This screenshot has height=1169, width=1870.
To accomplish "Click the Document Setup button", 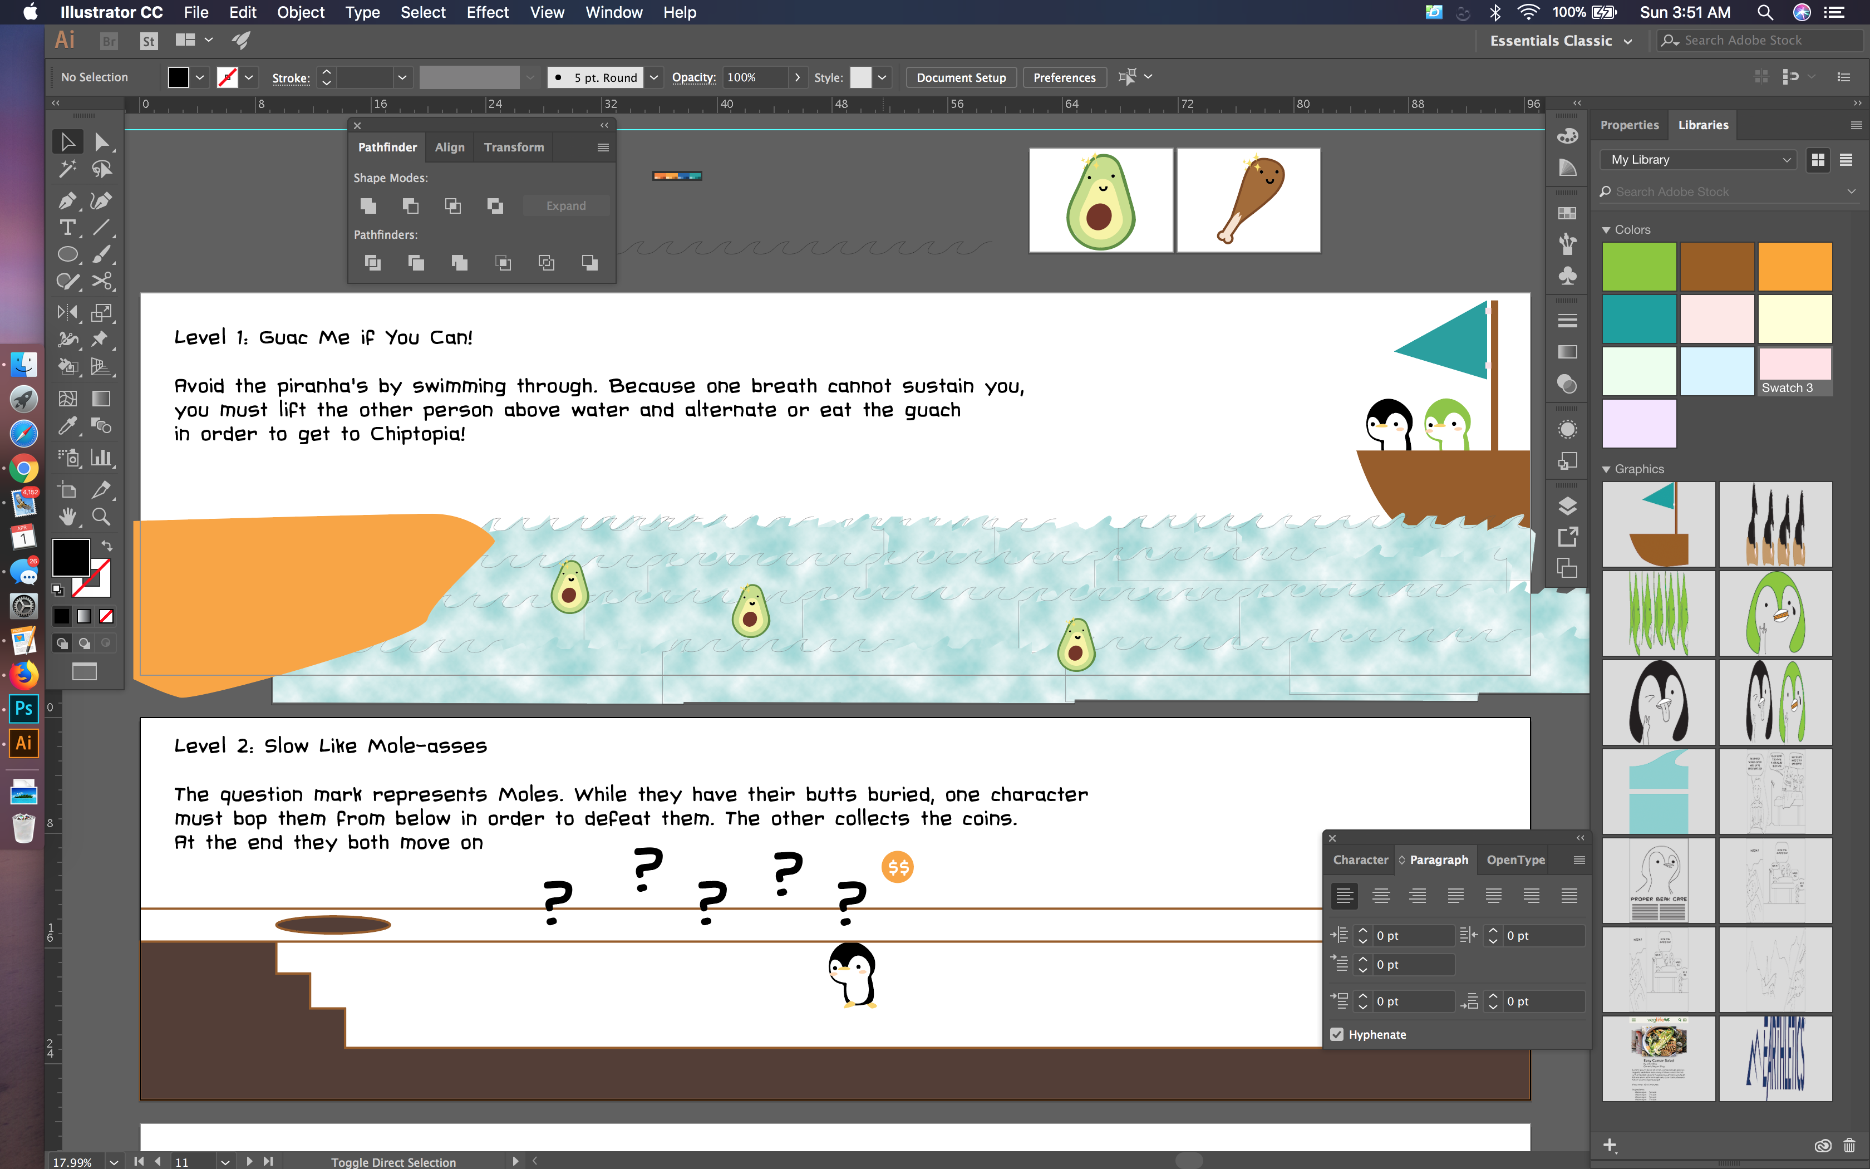I will pyautogui.click(x=961, y=77).
